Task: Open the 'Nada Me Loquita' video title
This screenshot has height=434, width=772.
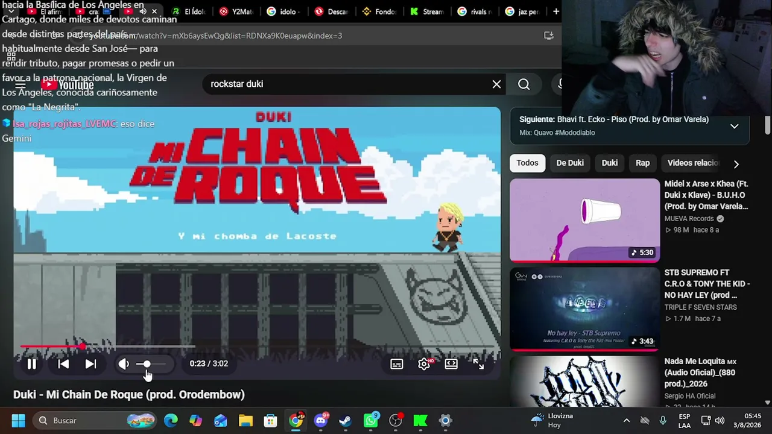Action: point(700,373)
